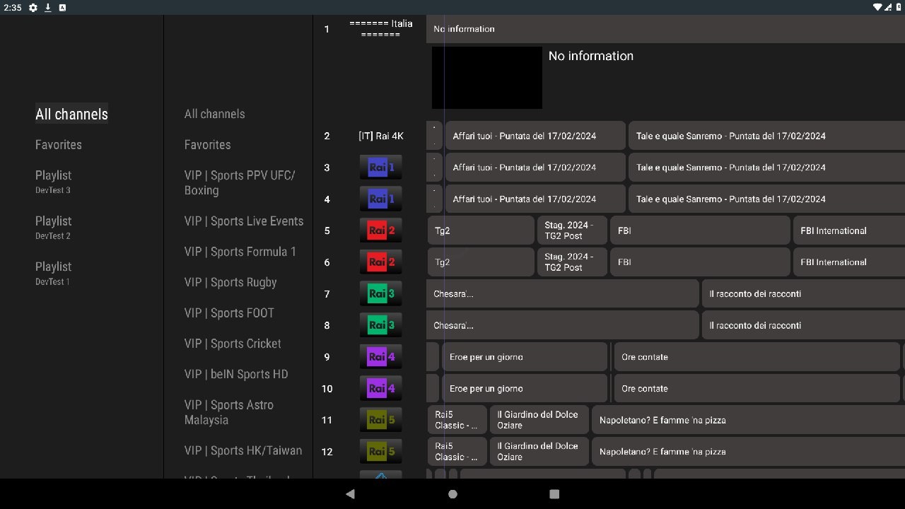Open Napoletano? E famme 'na pizza in row 12

point(748,452)
